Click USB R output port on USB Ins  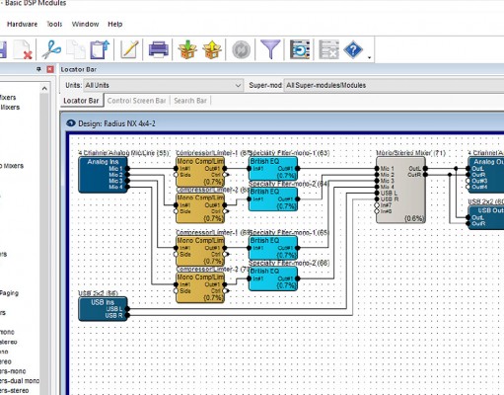point(127,315)
